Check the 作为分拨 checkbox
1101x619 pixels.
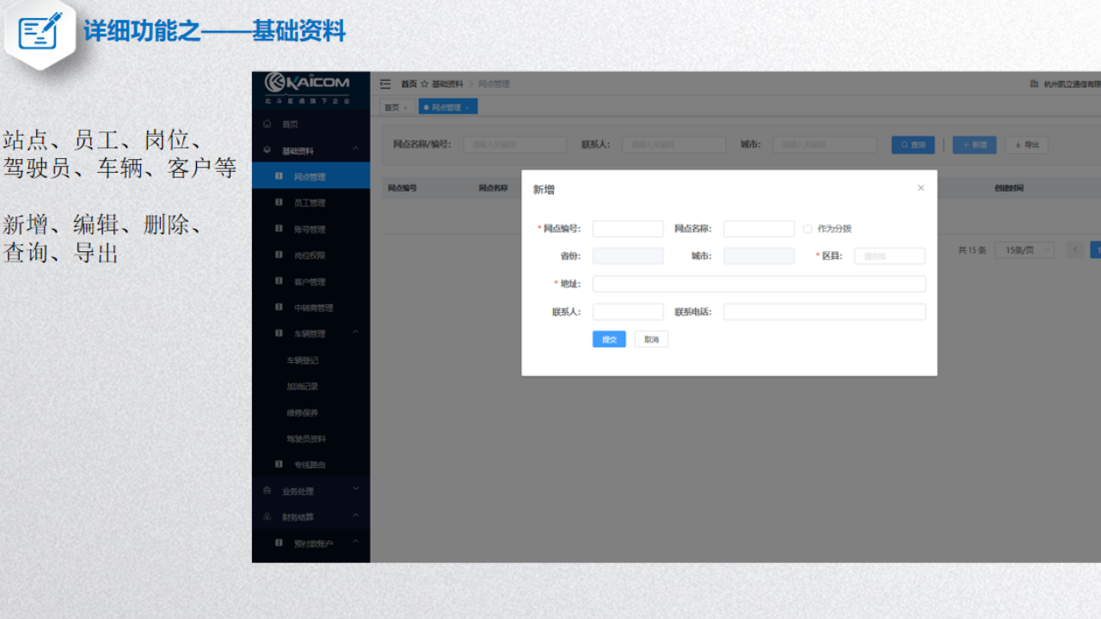(x=807, y=229)
